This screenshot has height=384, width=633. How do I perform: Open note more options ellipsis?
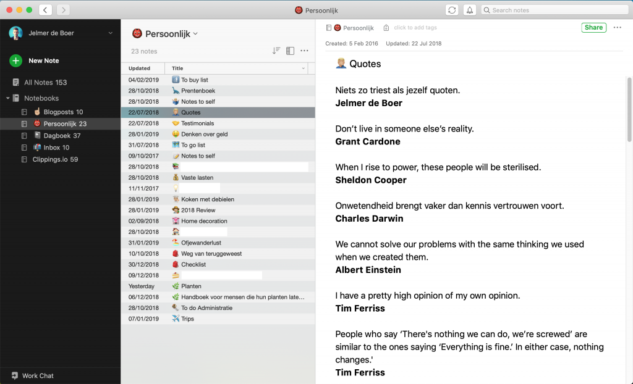618,27
